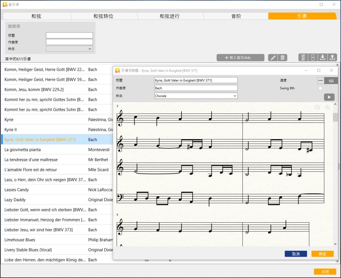Switch to the 和弦进行 tab
The height and width of the screenshot is (278, 341).
(x=169, y=16)
